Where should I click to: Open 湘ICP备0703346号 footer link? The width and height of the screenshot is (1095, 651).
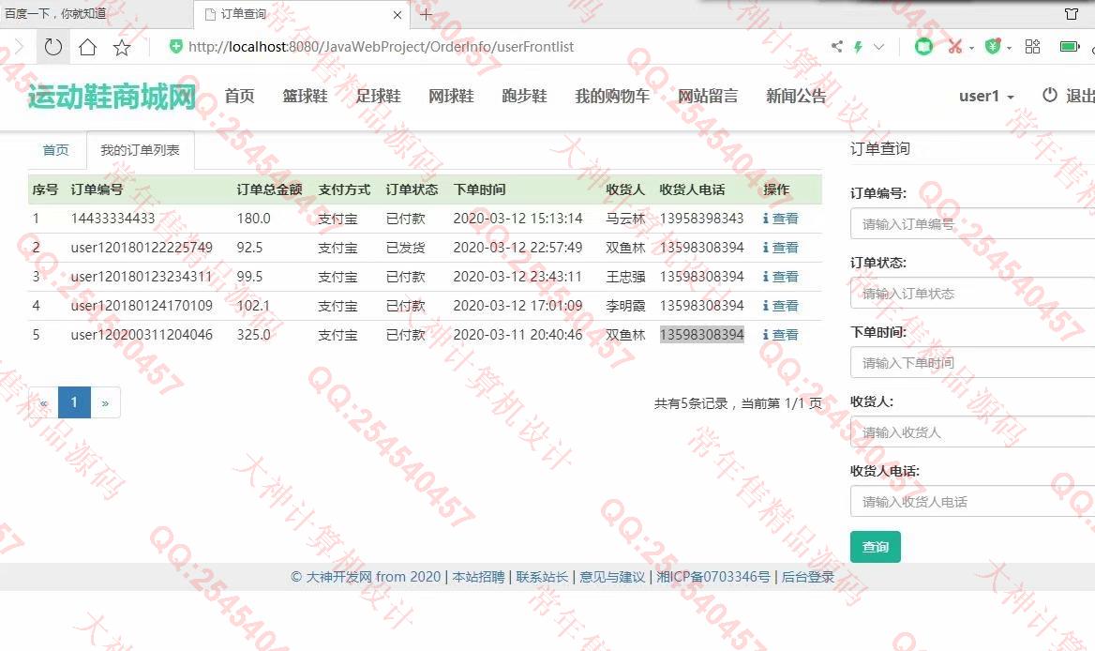click(x=713, y=577)
